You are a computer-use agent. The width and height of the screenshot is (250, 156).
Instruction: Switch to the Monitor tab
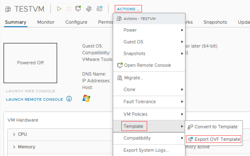(x=46, y=22)
